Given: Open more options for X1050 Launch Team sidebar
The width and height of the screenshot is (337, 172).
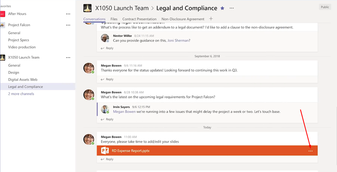Looking at the screenshot, I should [x=68, y=58].
